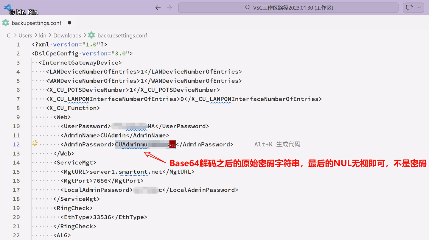Viewport: 429px width, 240px height.
Task: Click the 33536 EthType value
Action: [x=102, y=217]
